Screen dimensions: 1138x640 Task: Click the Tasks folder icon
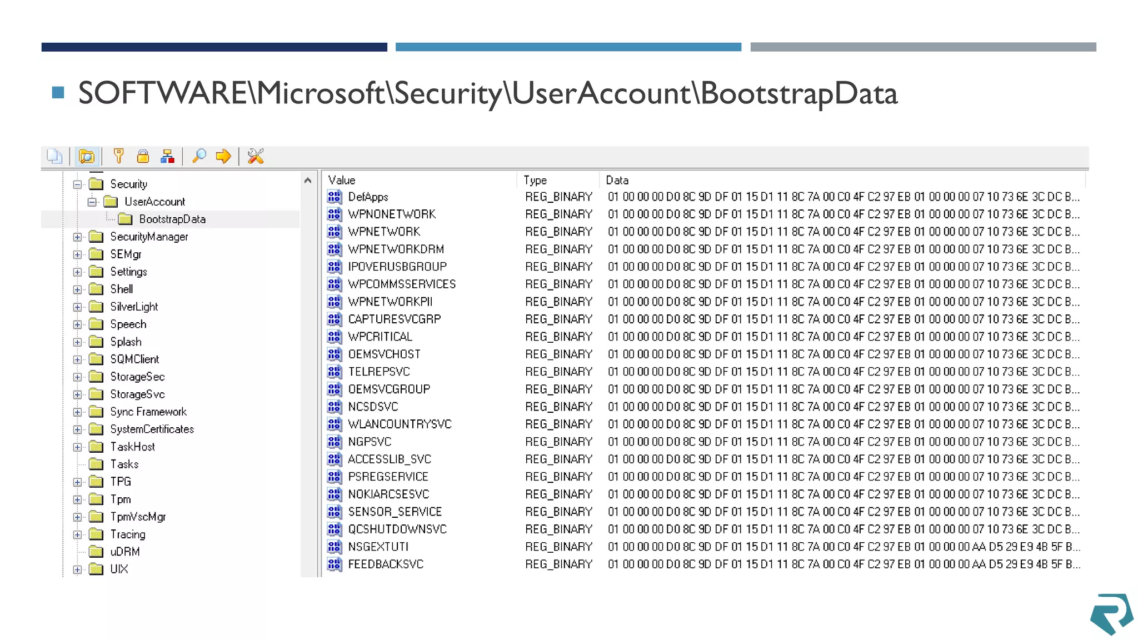point(96,464)
